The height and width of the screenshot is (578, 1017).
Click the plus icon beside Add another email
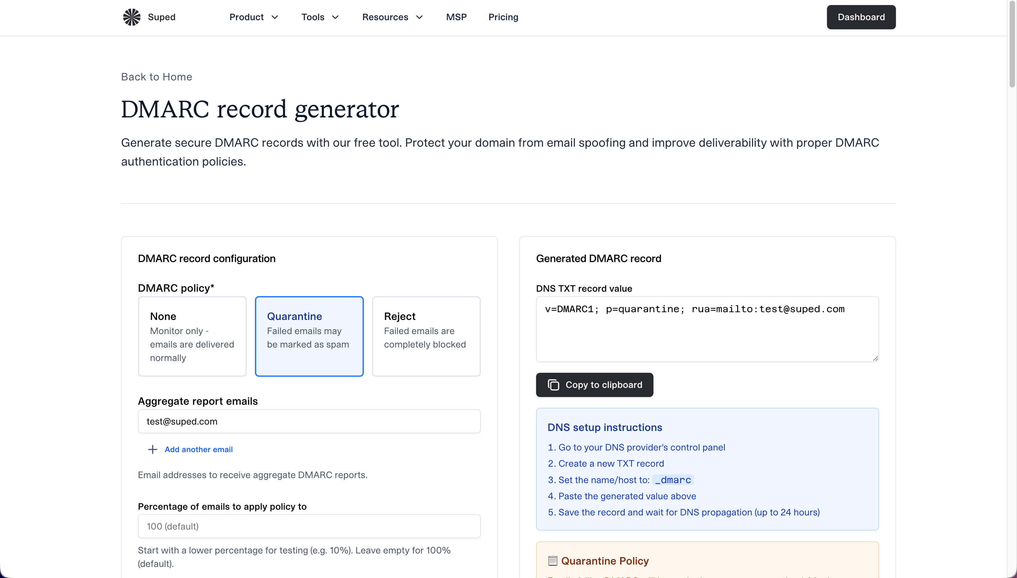pos(152,449)
